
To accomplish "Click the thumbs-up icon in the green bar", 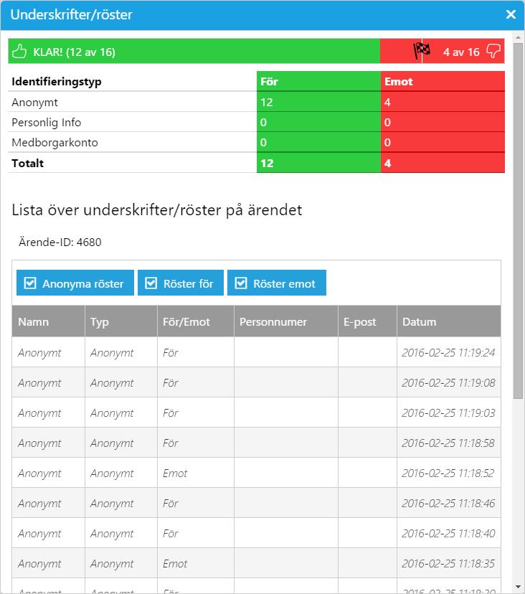I will point(19,51).
